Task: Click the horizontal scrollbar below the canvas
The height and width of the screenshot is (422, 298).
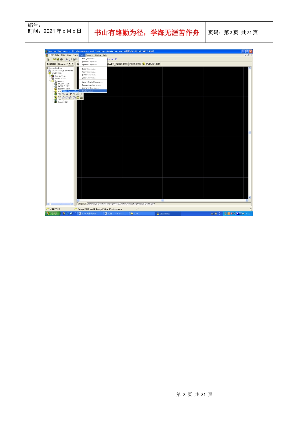Action: [x=162, y=200]
